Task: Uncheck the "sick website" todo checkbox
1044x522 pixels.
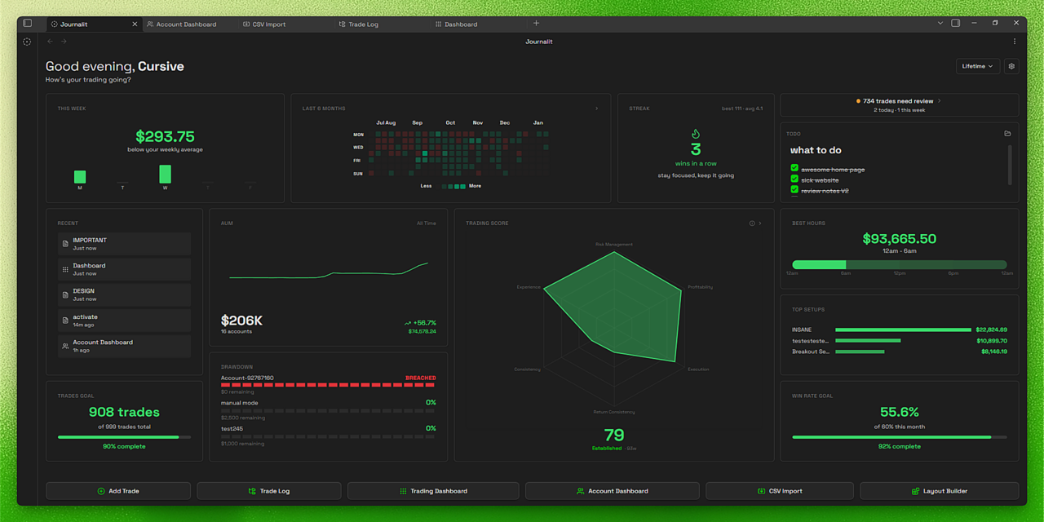Action: tap(794, 179)
